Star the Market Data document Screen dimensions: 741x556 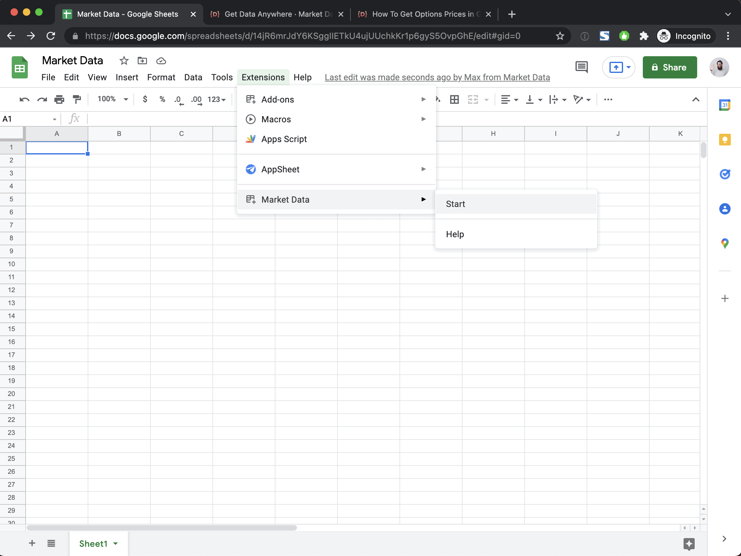[x=124, y=61]
